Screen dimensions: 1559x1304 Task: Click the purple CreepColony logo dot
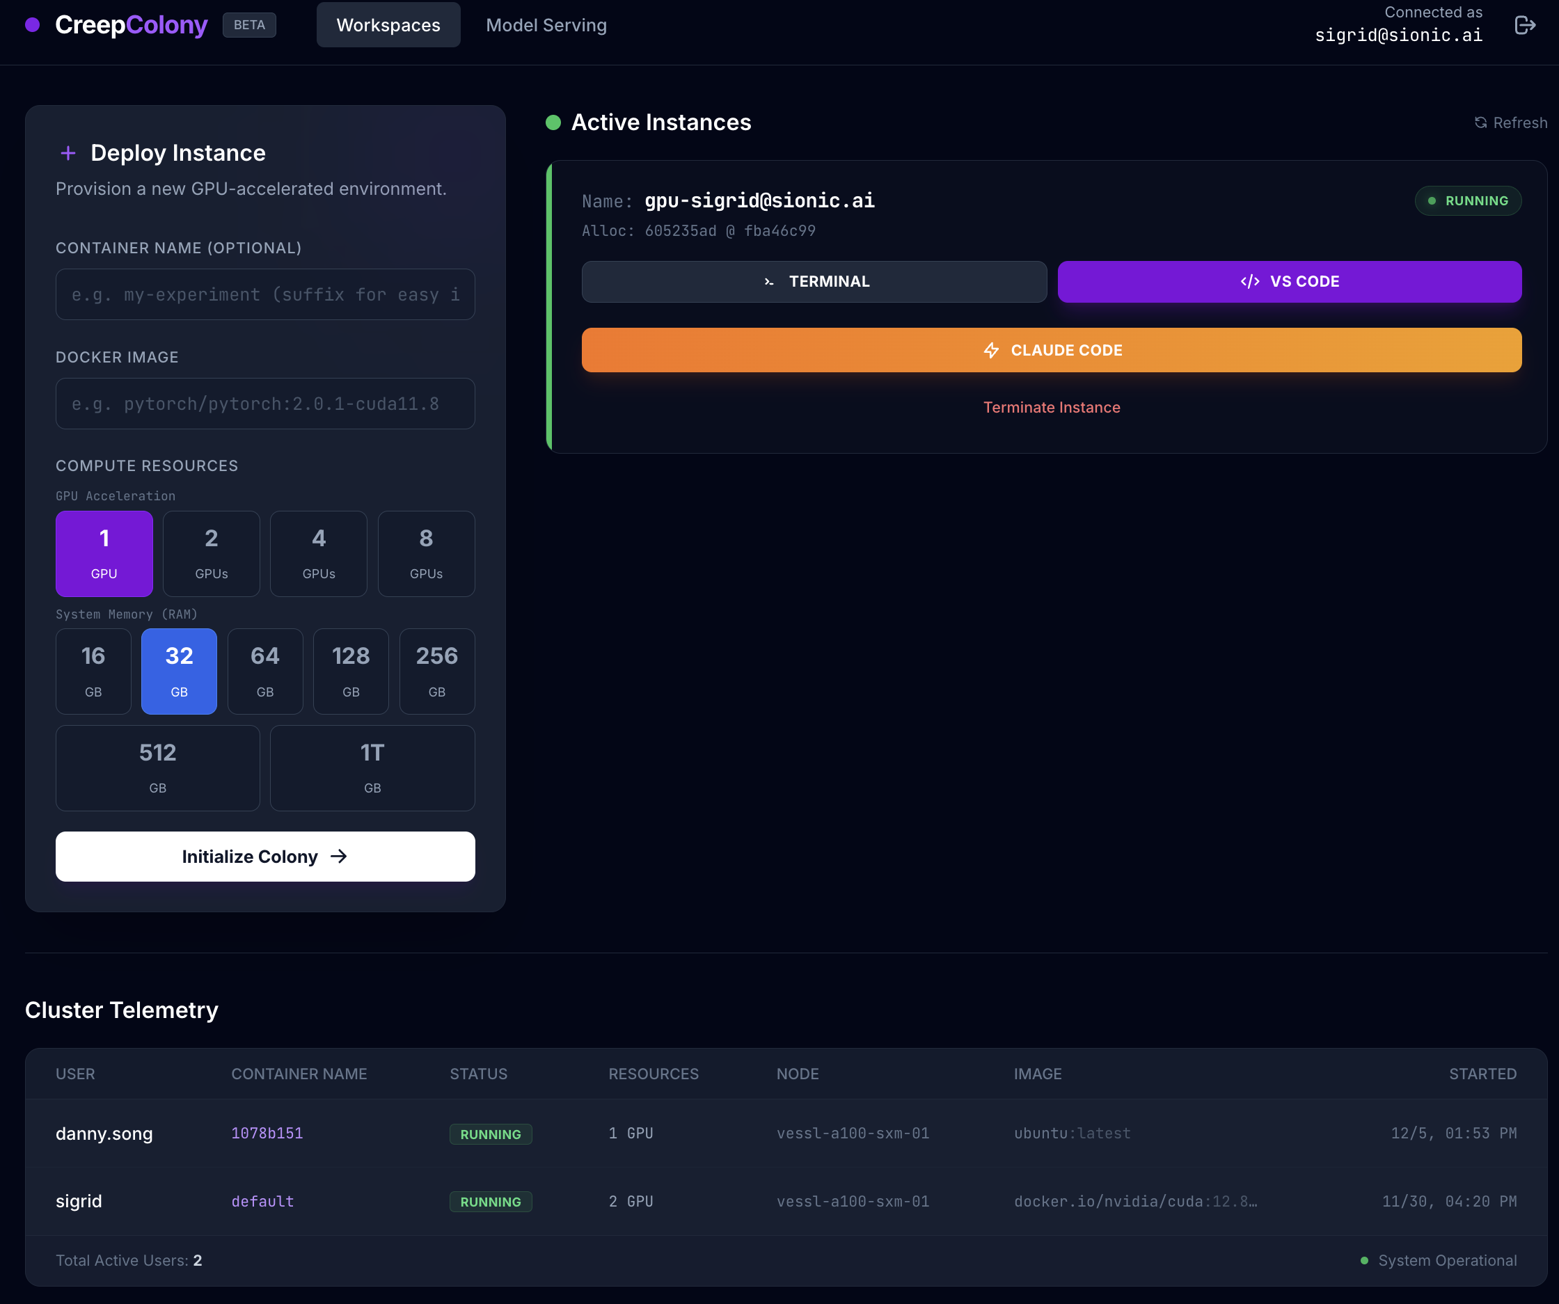click(x=33, y=25)
